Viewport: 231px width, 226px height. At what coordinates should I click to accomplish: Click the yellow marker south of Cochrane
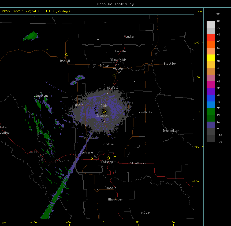coord(91,158)
